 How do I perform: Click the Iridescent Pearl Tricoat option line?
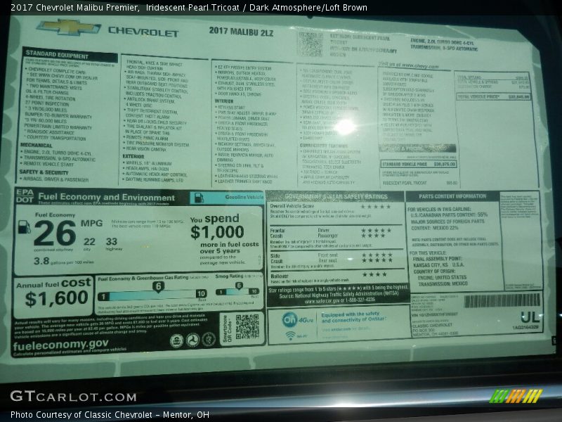419,183
